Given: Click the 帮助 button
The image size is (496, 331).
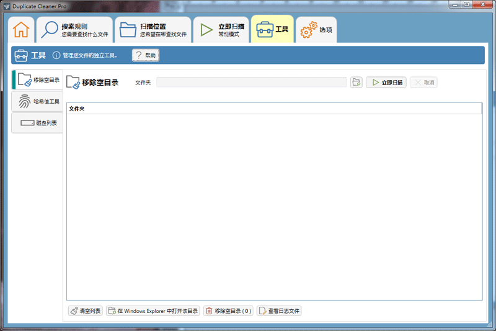Looking at the screenshot, I should (x=146, y=55).
